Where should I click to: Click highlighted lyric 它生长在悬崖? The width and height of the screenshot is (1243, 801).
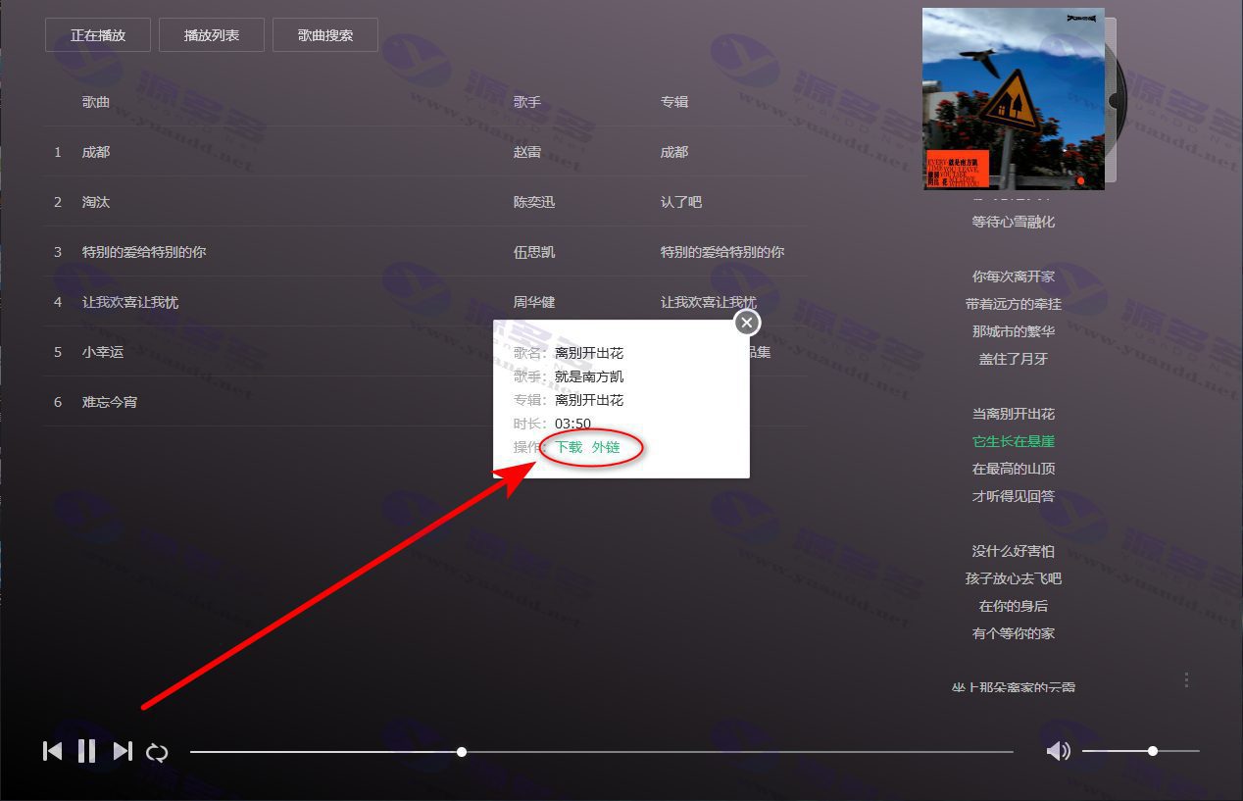click(1014, 441)
